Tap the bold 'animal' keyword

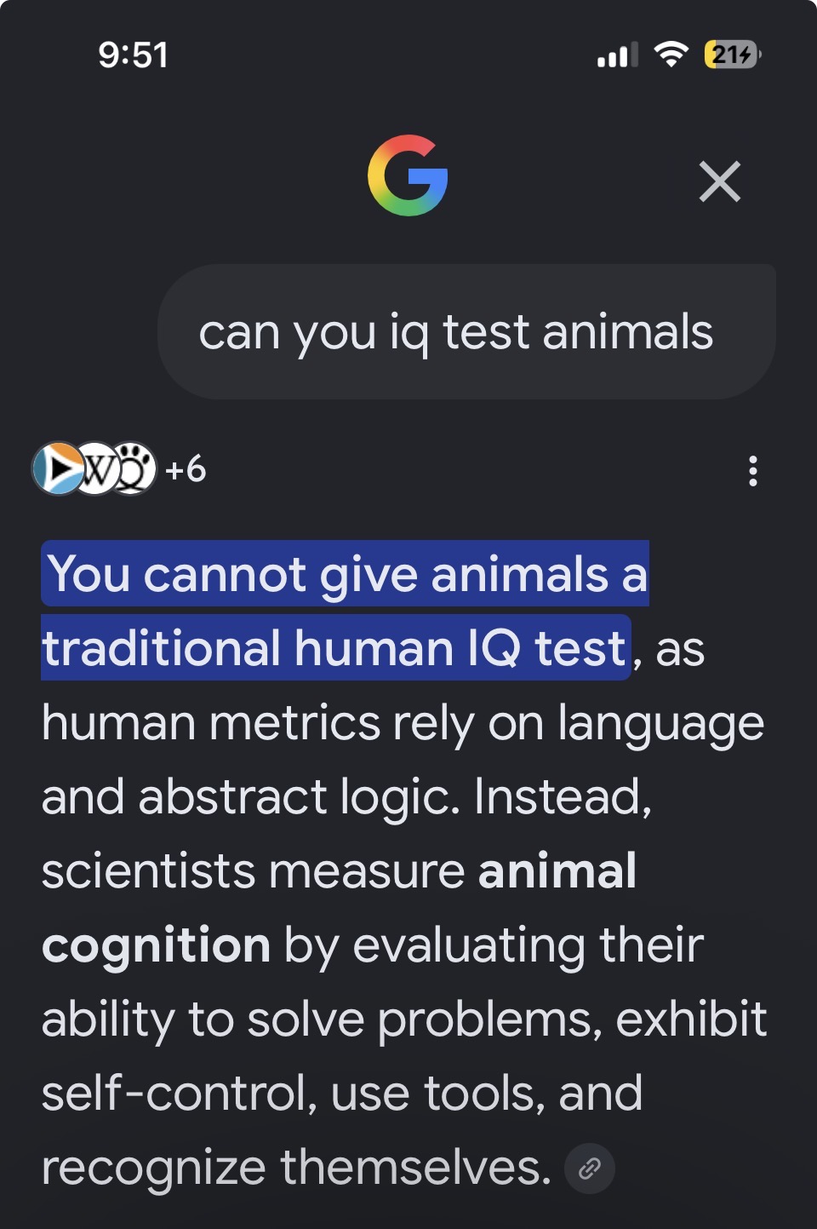pyautogui.click(x=557, y=870)
